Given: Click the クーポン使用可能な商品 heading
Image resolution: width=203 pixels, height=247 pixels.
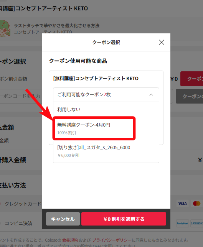Looking at the screenshot, I should pyautogui.click(x=78, y=61).
